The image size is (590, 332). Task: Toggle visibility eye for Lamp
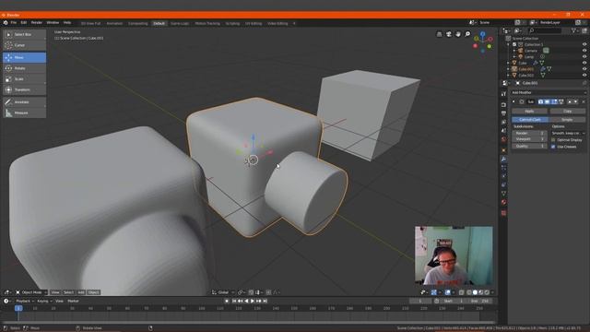point(584,57)
